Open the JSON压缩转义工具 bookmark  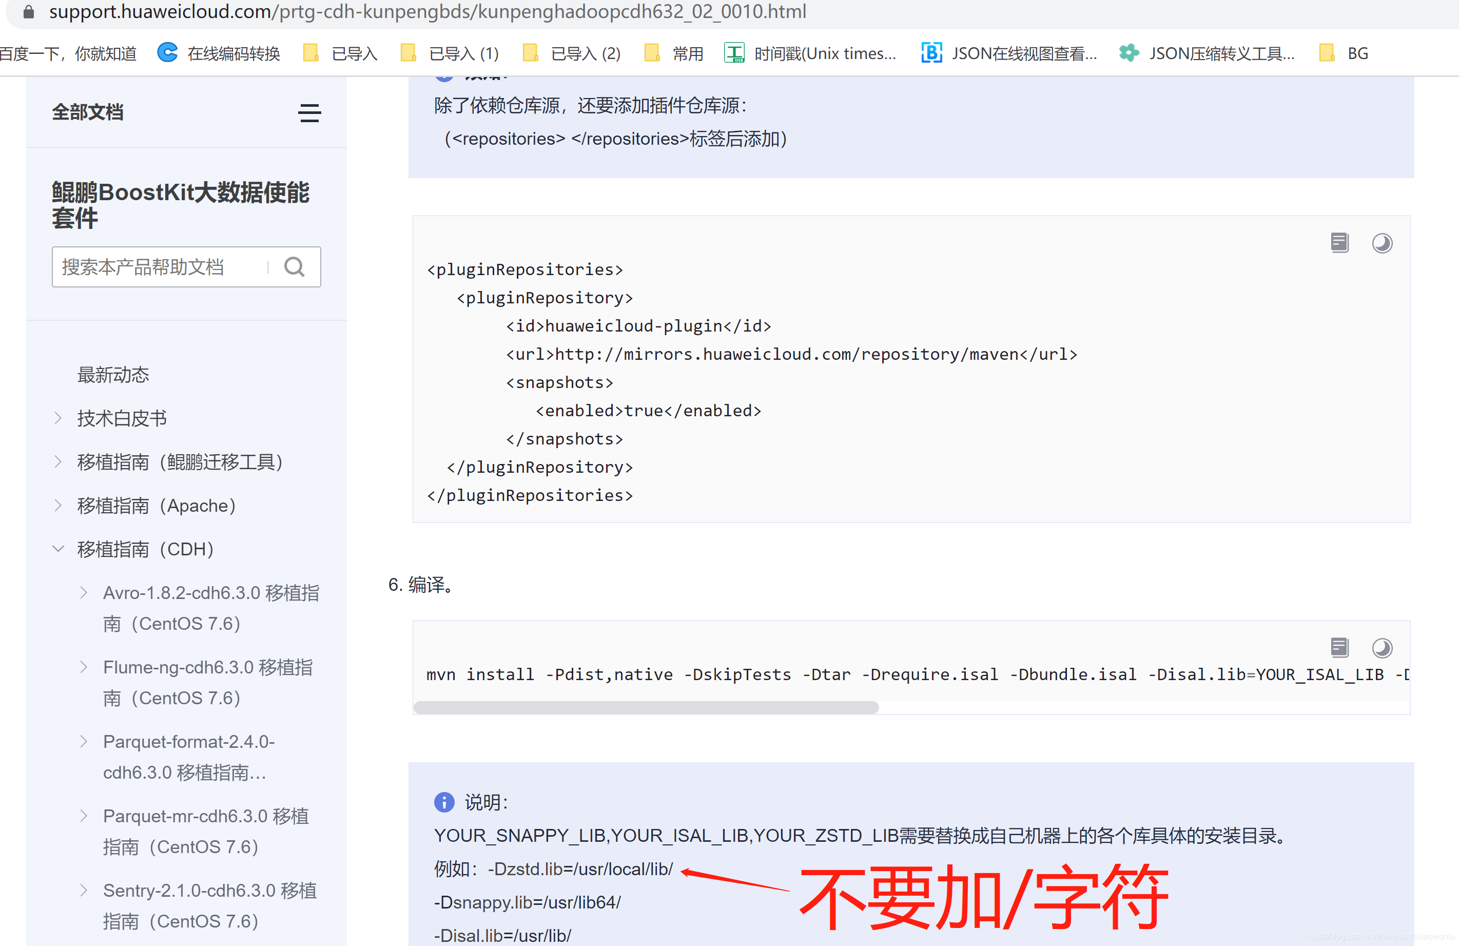click(x=1207, y=53)
